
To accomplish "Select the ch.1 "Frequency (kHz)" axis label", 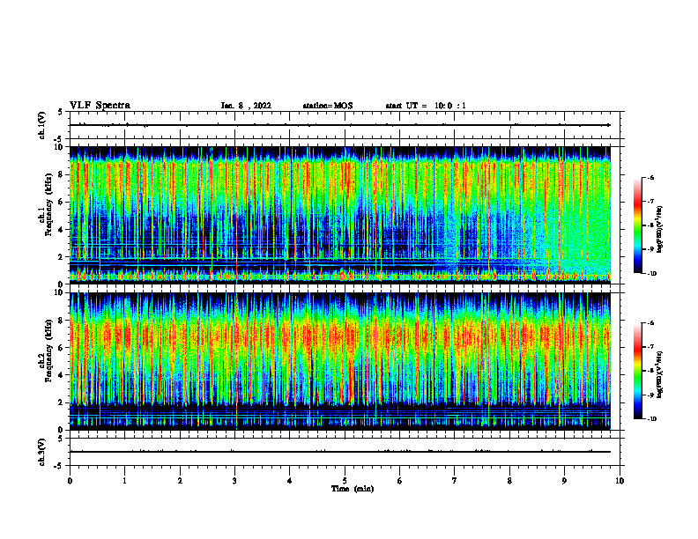I will click(x=49, y=204).
